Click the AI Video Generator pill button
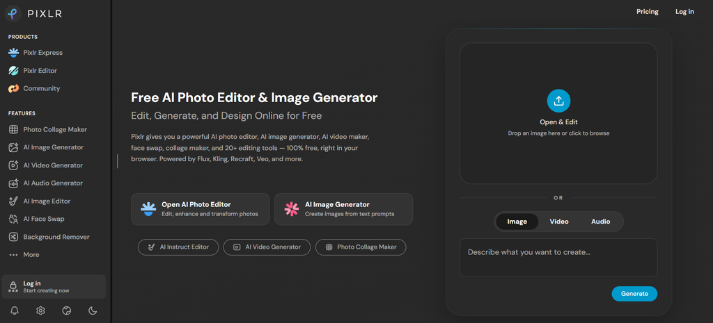Image resolution: width=713 pixels, height=323 pixels. tap(267, 247)
